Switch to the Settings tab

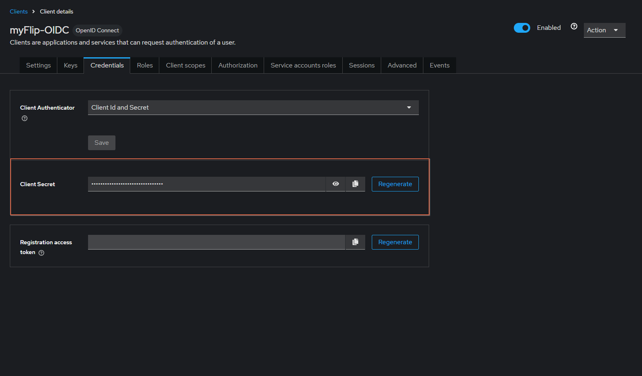click(x=38, y=65)
